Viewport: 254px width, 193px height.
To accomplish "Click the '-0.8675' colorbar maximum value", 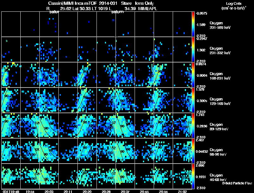I will click(201, 13).
